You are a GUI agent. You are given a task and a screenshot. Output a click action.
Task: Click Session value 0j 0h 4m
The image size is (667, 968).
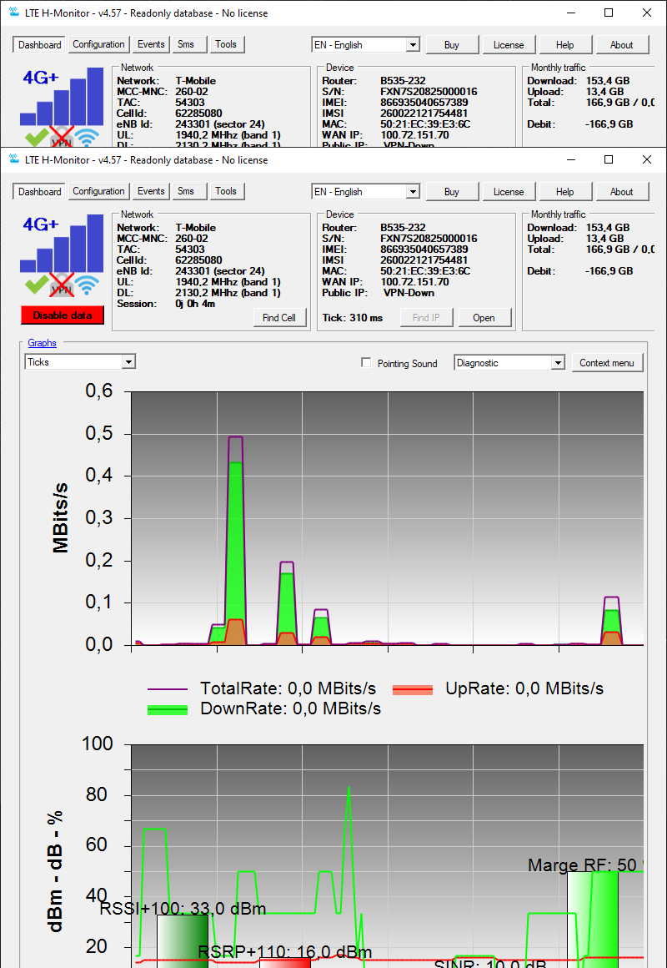[x=196, y=304]
